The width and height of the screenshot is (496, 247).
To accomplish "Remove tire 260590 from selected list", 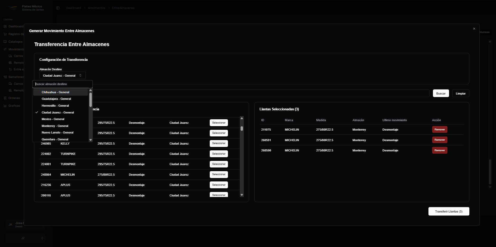I will click(x=440, y=150).
